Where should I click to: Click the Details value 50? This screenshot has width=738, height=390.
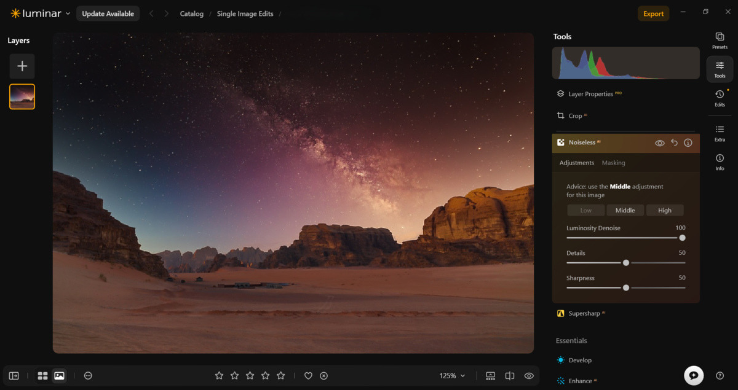682,253
